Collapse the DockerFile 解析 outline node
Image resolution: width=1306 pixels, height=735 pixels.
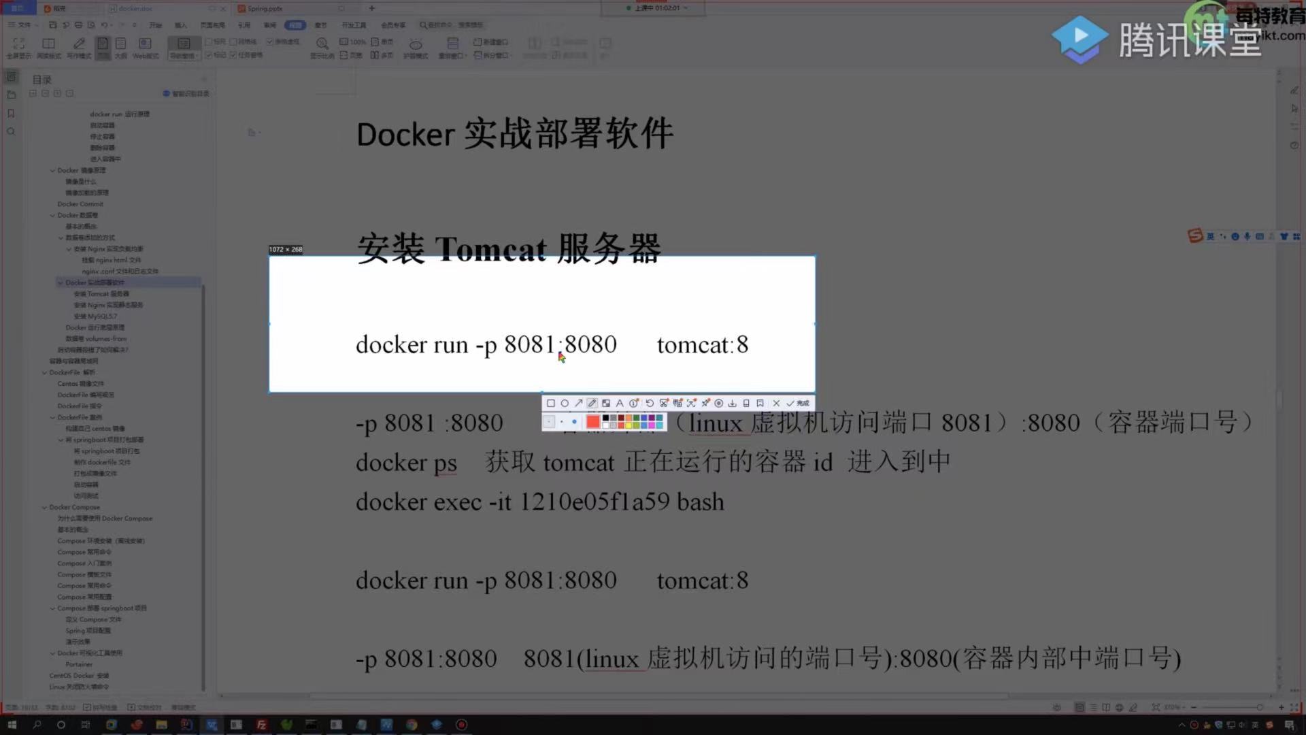pyautogui.click(x=44, y=373)
